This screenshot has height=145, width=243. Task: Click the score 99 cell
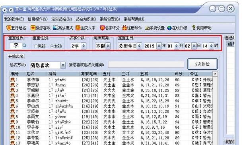tap(177, 90)
